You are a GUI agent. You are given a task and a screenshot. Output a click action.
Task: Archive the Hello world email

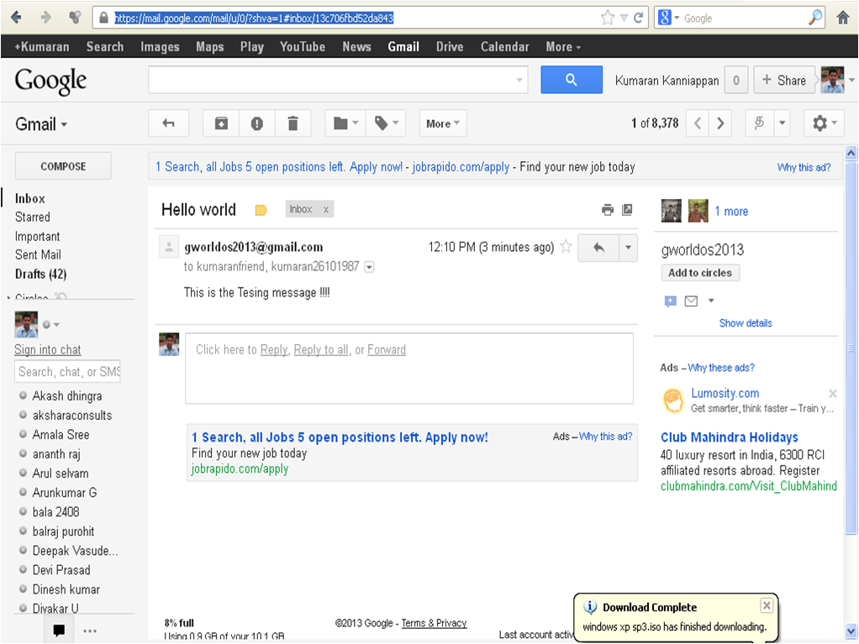(220, 123)
